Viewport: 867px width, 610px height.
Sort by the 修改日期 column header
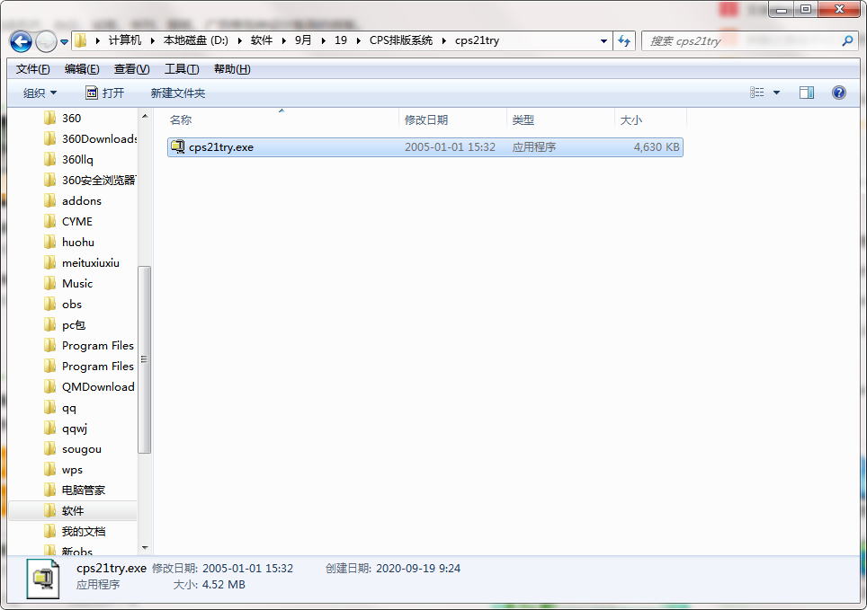click(426, 119)
